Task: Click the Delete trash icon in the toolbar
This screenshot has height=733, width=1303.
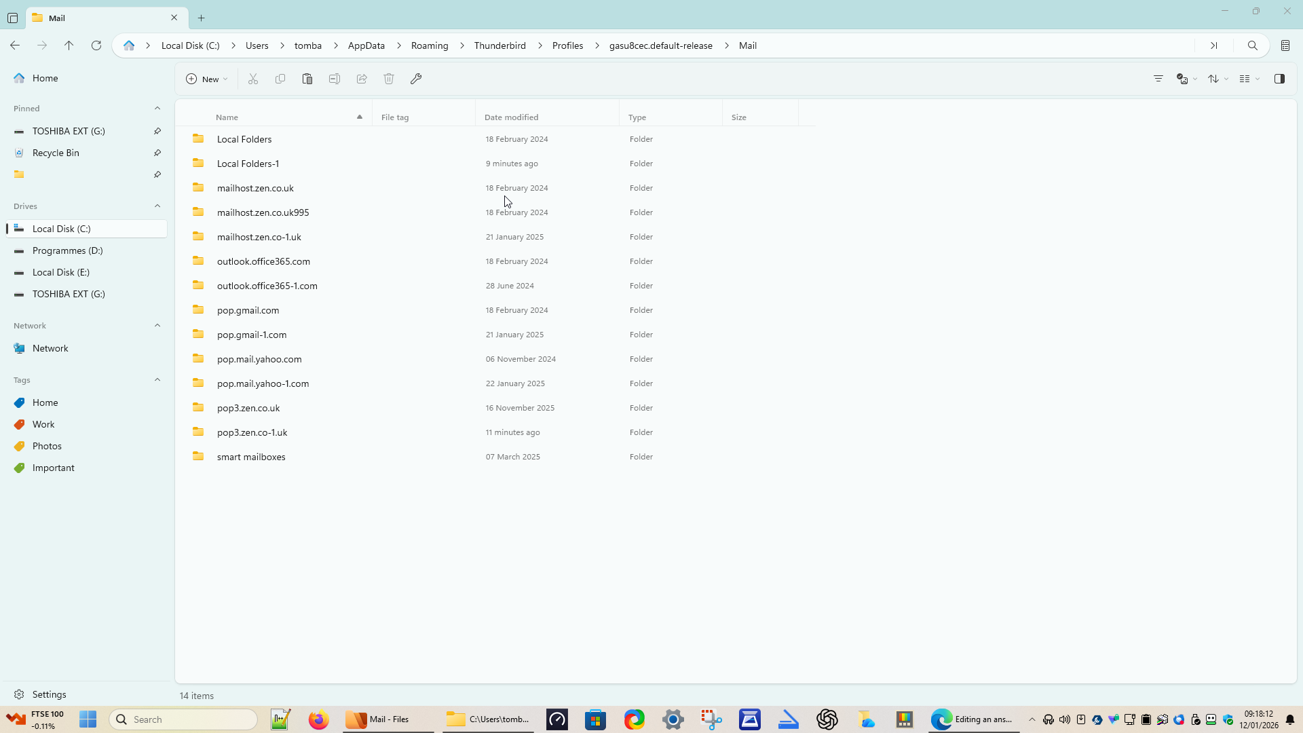Action: pos(389,79)
